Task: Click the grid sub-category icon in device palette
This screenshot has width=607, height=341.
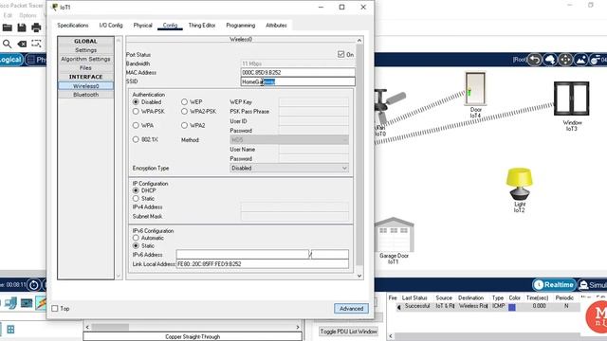Action: 10,330
